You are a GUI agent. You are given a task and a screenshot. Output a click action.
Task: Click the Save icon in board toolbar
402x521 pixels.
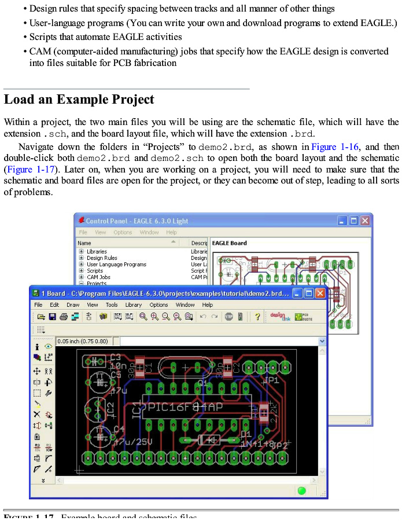point(53,317)
